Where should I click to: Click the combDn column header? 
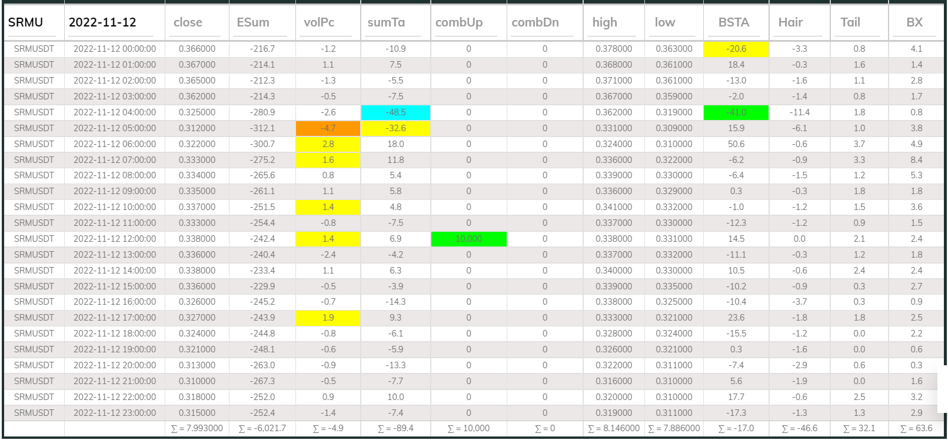pyautogui.click(x=535, y=22)
